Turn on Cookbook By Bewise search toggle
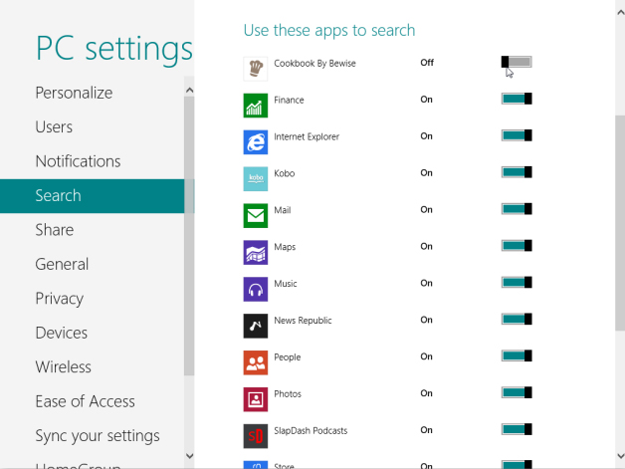Viewport: 625px width, 469px height. 517,62
